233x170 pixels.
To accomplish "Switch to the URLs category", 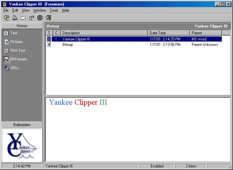I will click(15, 68).
